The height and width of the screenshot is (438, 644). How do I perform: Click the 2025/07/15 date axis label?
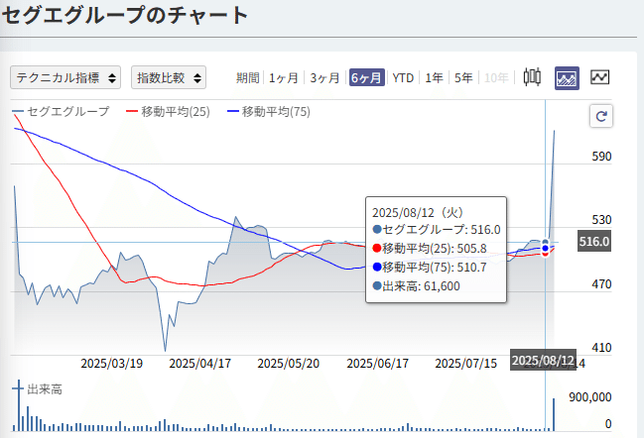pyautogui.click(x=465, y=364)
